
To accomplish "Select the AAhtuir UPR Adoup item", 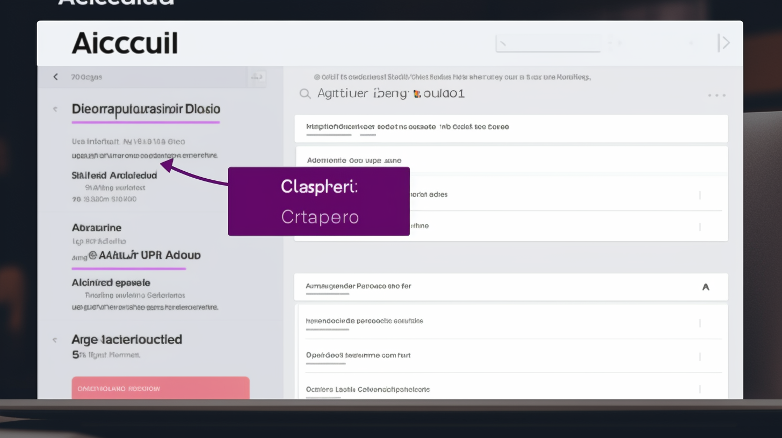I will pos(145,255).
